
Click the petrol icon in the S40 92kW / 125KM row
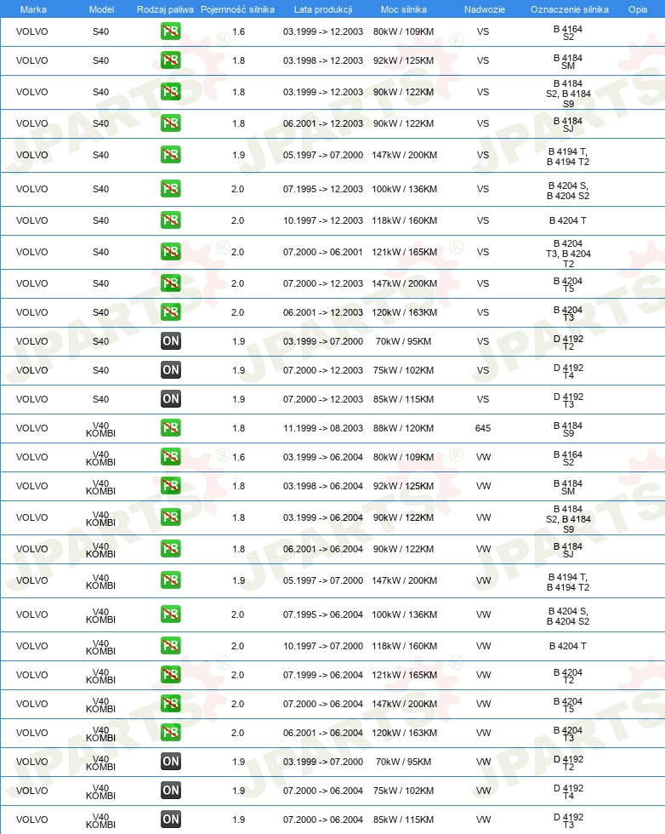pos(171,60)
